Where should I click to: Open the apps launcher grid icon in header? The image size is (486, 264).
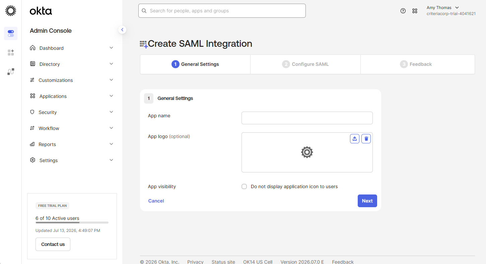415,11
